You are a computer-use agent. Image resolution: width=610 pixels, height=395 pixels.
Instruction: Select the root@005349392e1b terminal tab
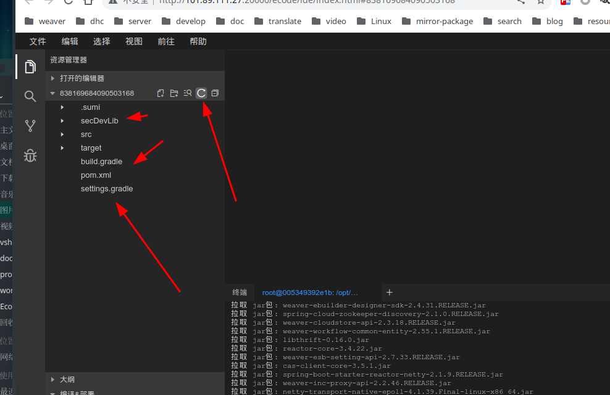click(x=310, y=293)
